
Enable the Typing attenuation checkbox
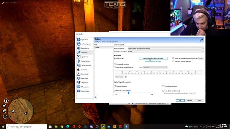tap(115, 86)
